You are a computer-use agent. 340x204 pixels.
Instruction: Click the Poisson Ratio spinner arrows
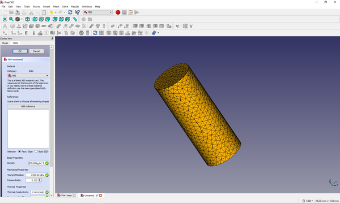click(40, 180)
